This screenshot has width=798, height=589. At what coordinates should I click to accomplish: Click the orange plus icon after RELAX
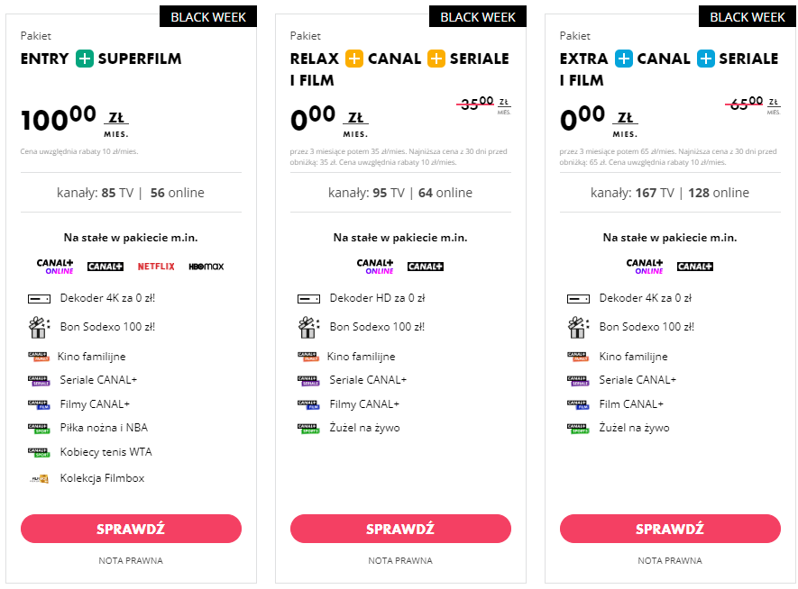(354, 59)
